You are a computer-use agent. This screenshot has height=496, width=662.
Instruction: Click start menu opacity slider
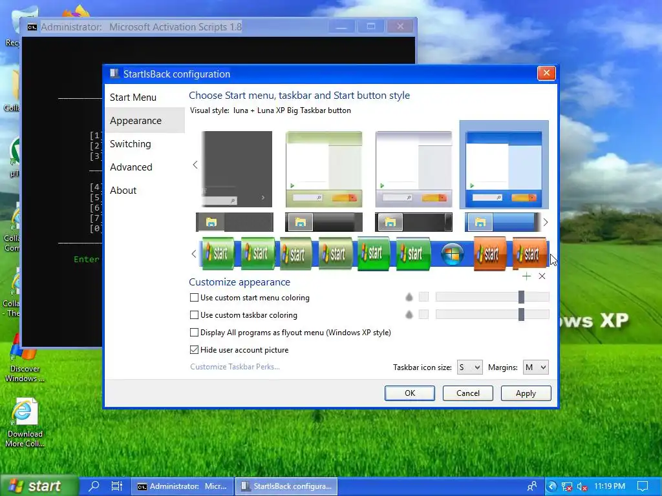[492, 297]
